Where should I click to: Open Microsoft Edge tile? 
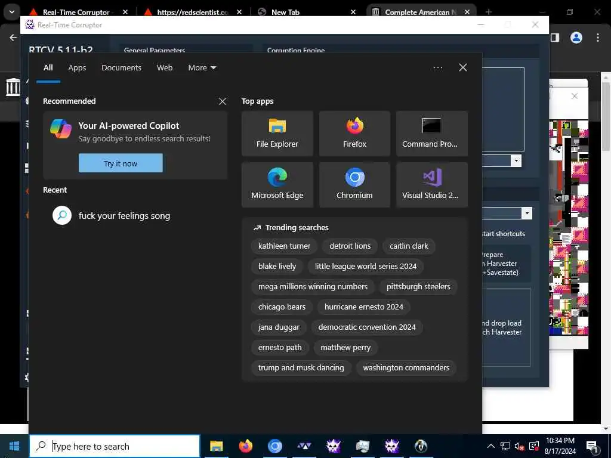(277, 185)
